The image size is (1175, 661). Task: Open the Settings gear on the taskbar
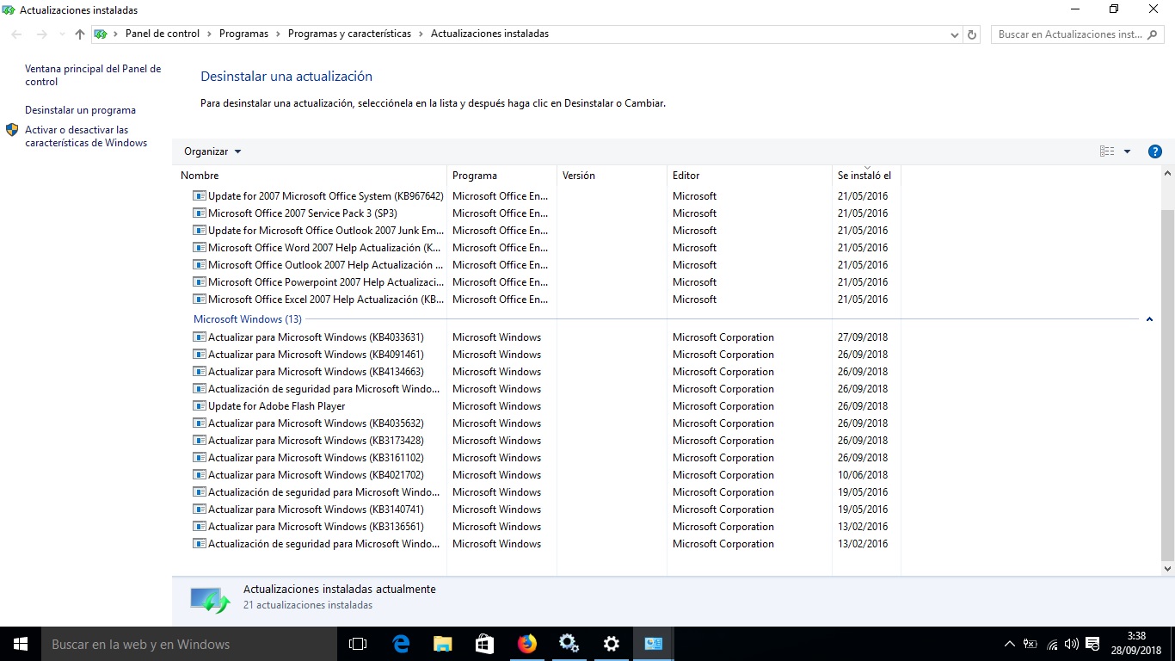click(x=611, y=644)
